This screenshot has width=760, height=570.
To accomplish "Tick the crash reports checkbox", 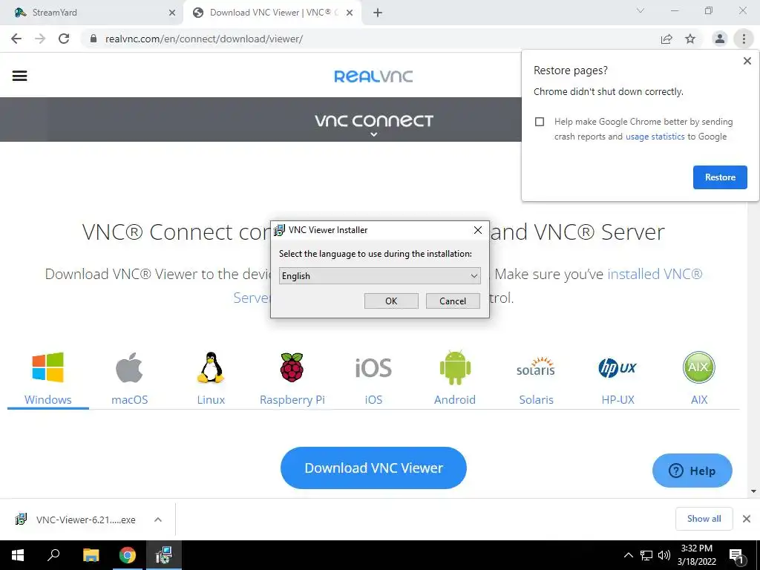I will pyautogui.click(x=540, y=122).
